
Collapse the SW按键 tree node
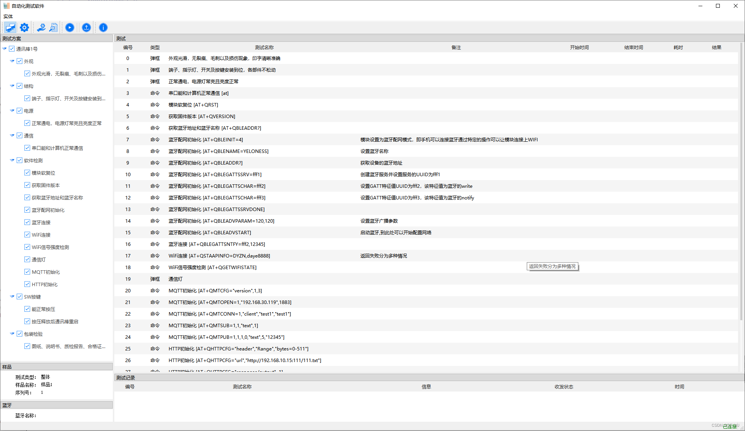tap(12, 297)
